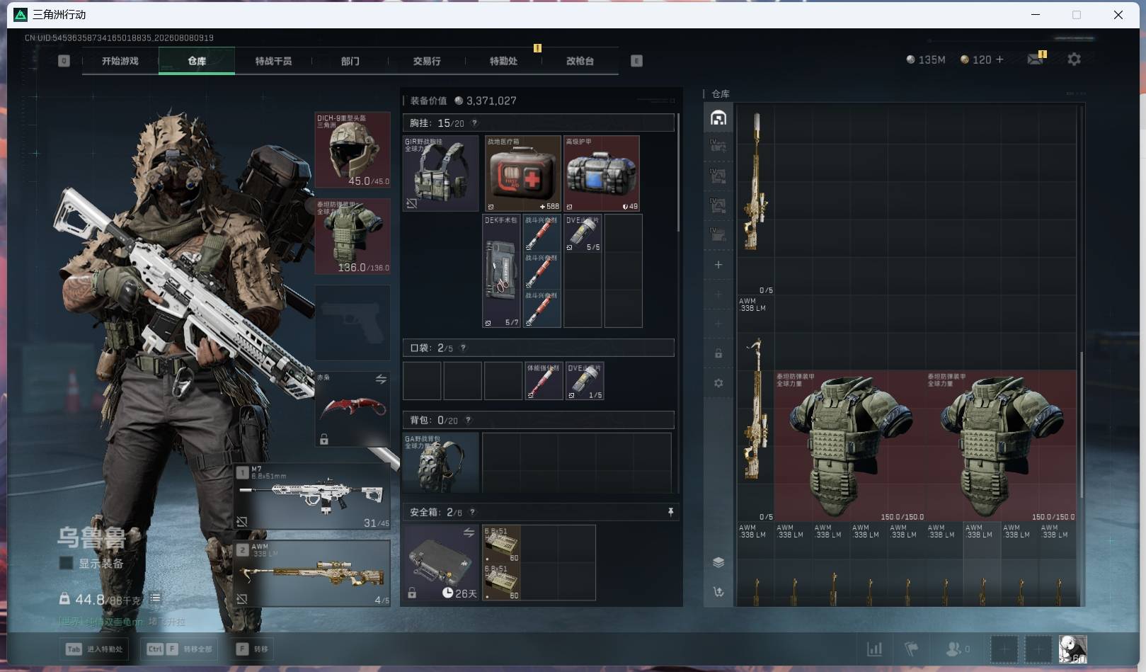Image resolution: width=1146 pixels, height=672 pixels.
Task: Select the 高级护甲 repair kit item
Action: 602,173
